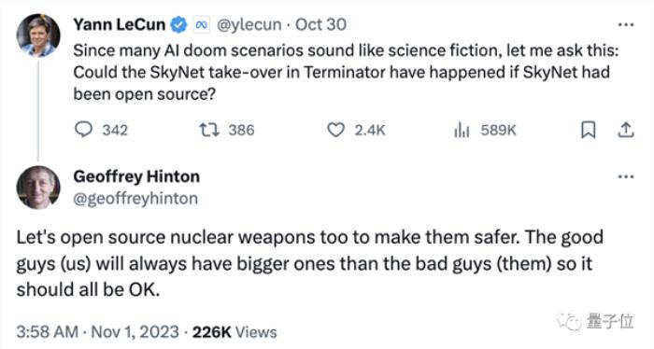Open more options on Yann LeCun's tweet
Screen dimensions: 654x349
626,25
